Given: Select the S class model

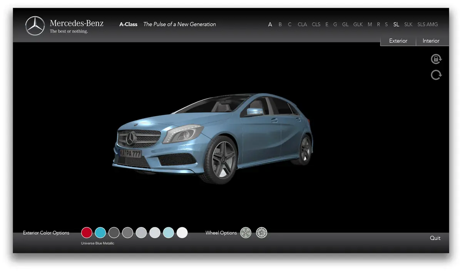Looking at the screenshot, I should pos(386,24).
